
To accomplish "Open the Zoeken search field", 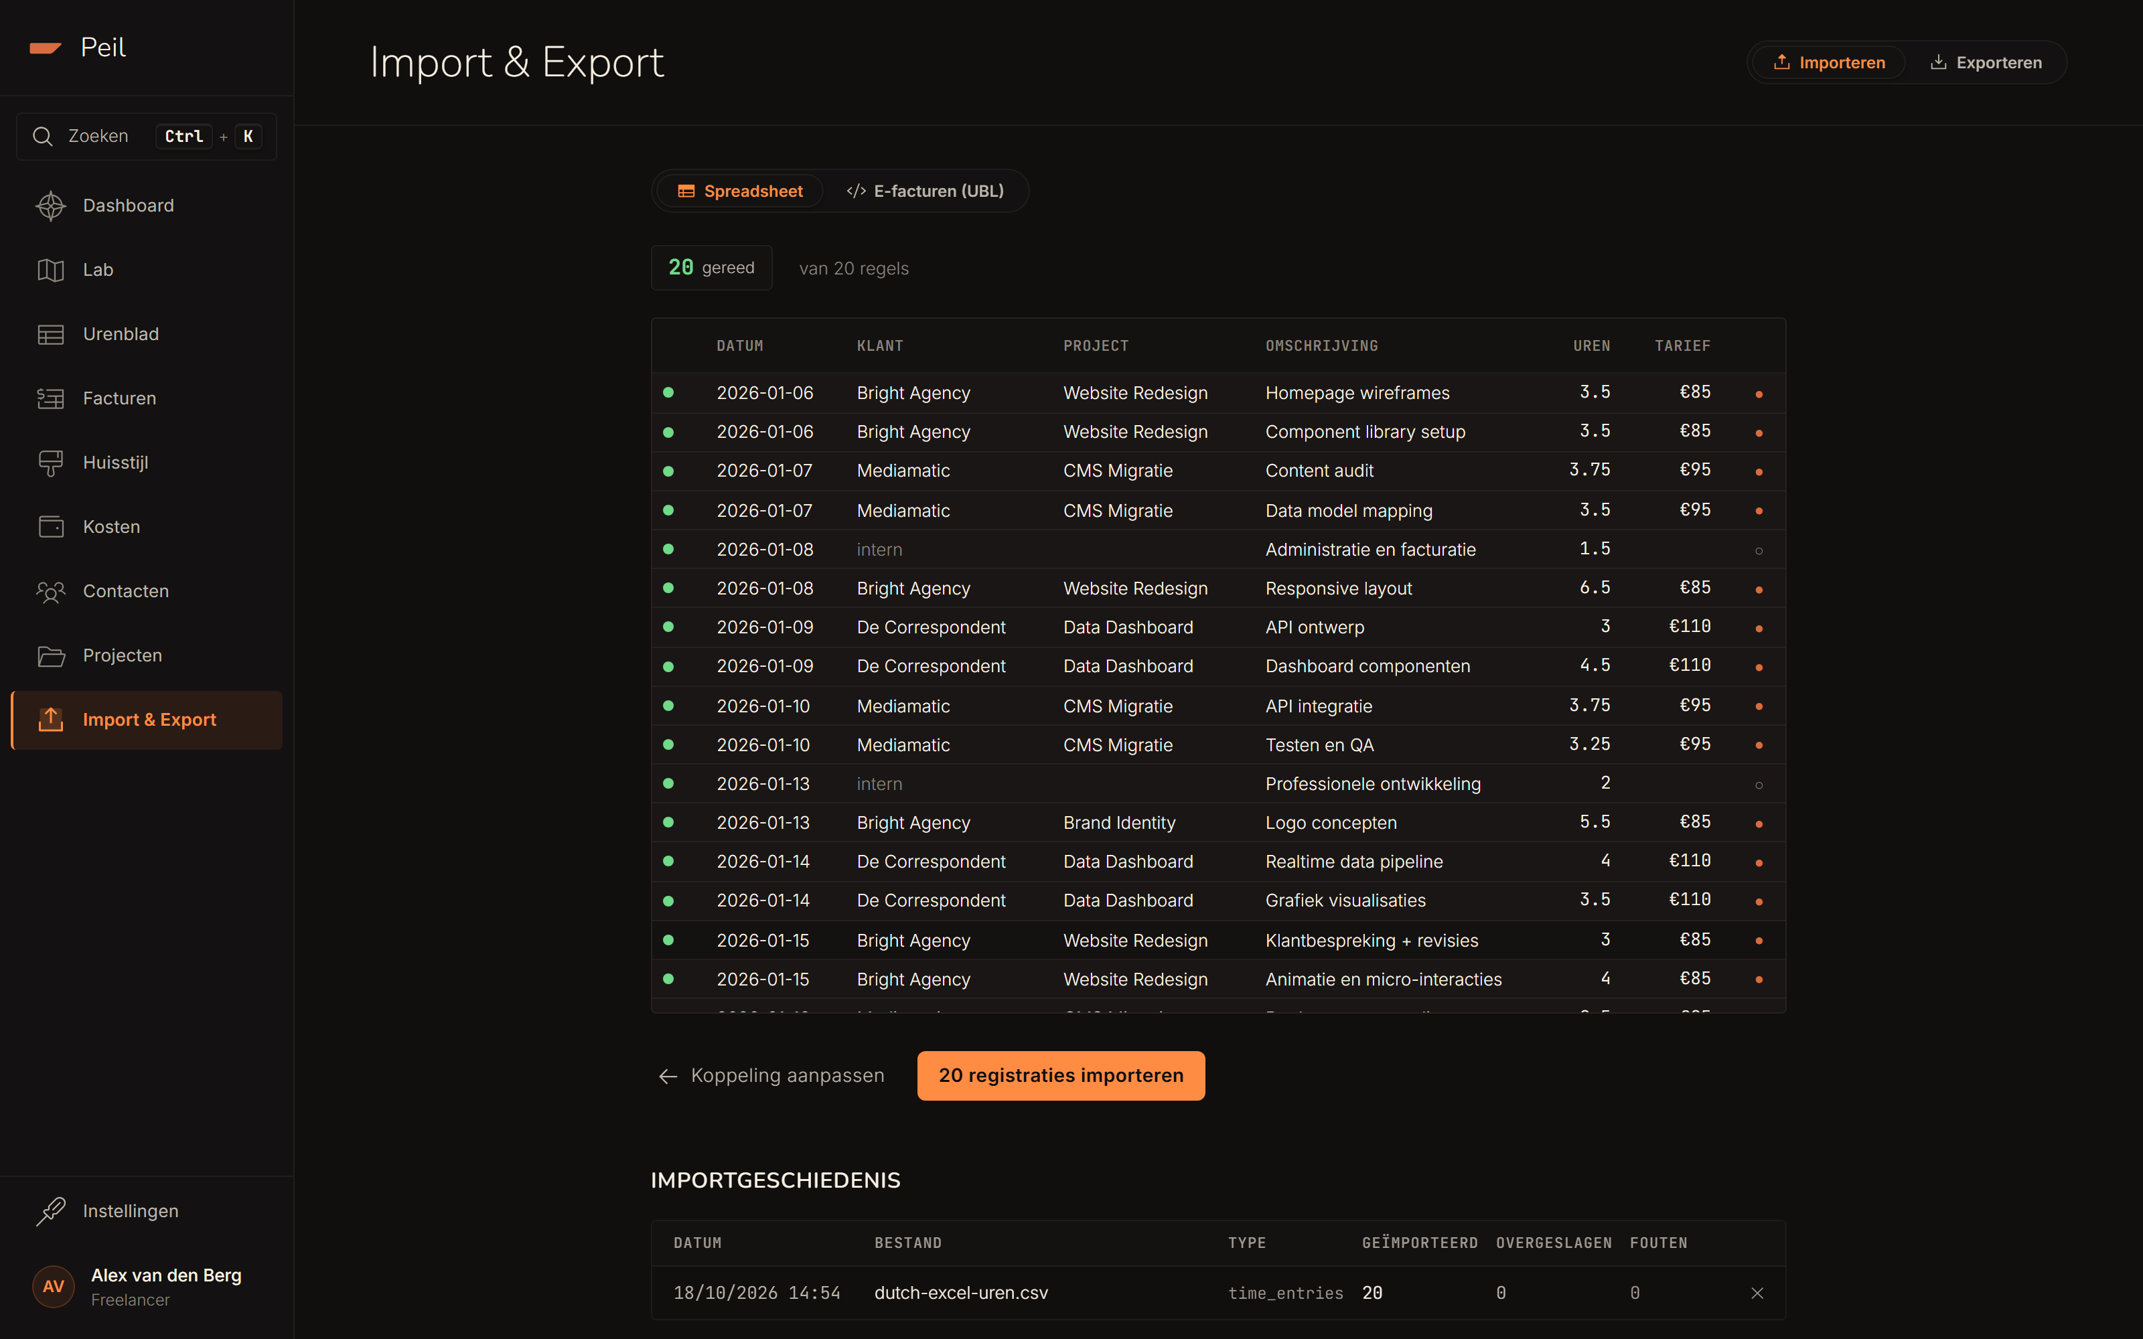I will coord(147,137).
